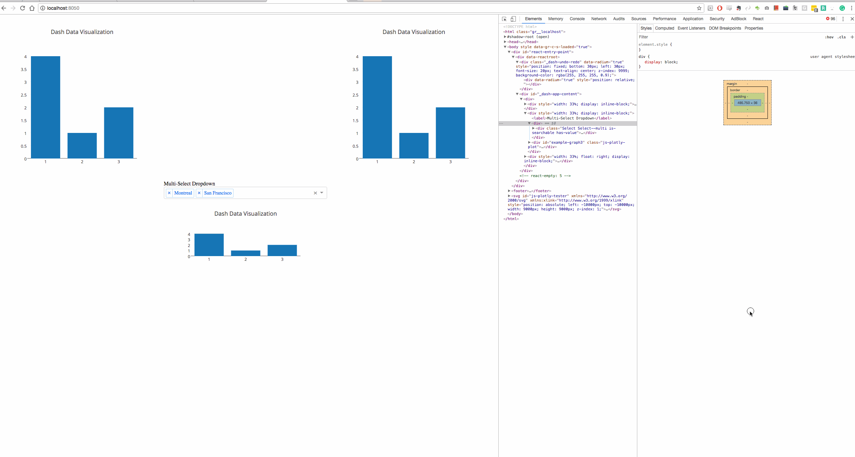This screenshot has width=855, height=457.
Task: Open the Sources tab
Action: (639, 19)
